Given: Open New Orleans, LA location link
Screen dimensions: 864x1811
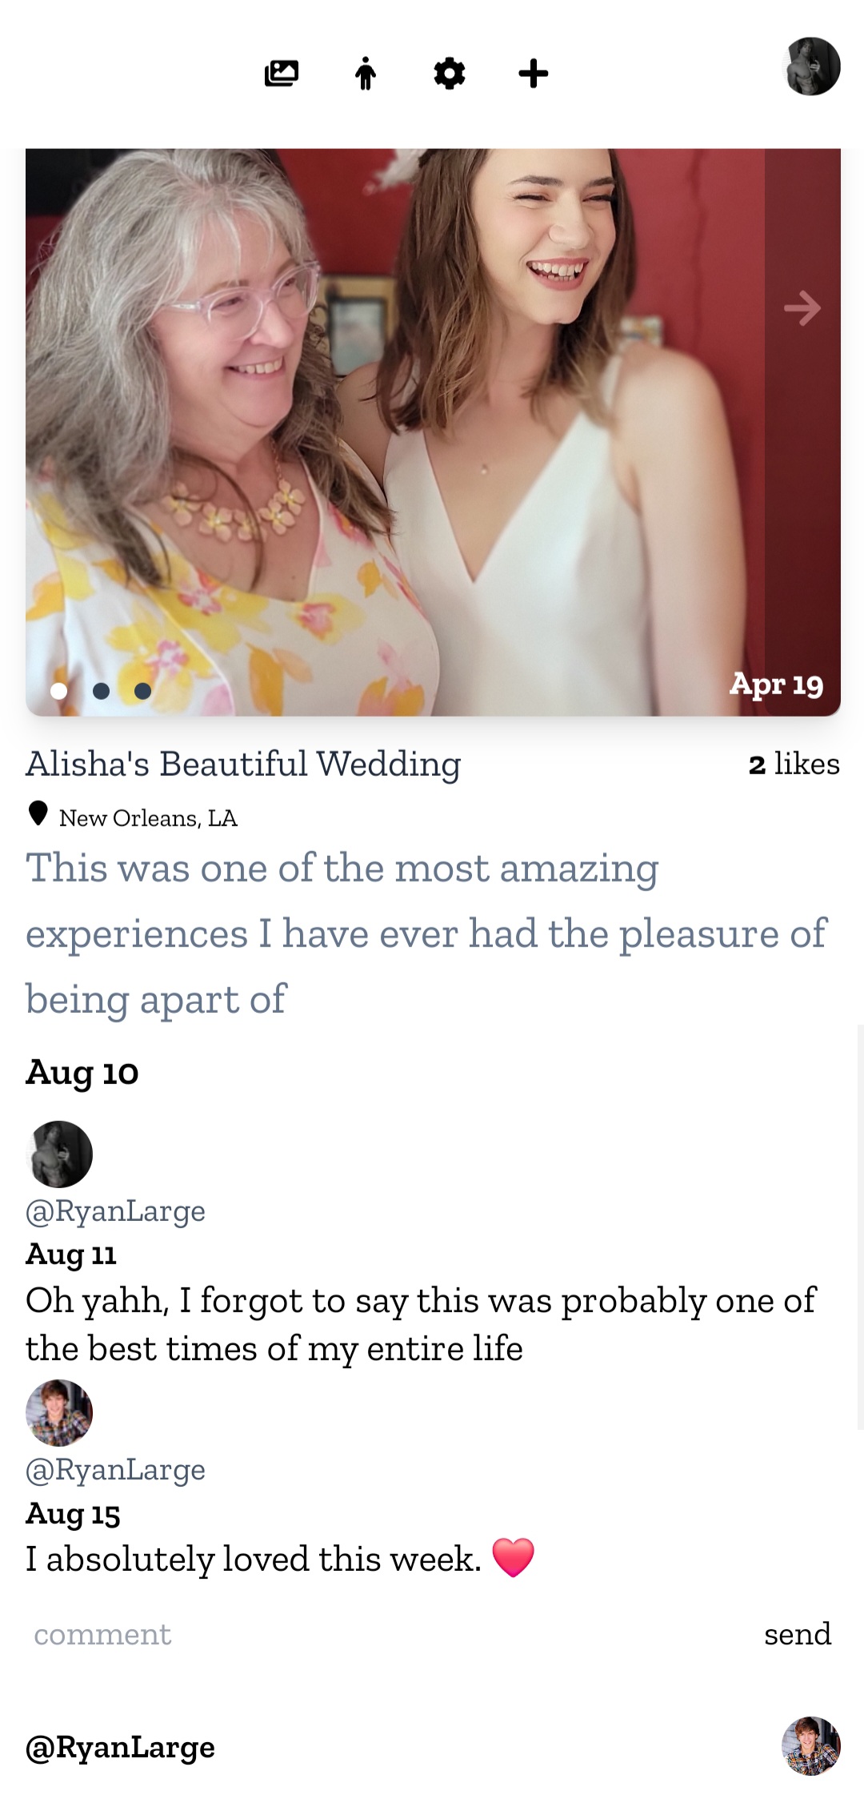Looking at the screenshot, I should point(148,818).
